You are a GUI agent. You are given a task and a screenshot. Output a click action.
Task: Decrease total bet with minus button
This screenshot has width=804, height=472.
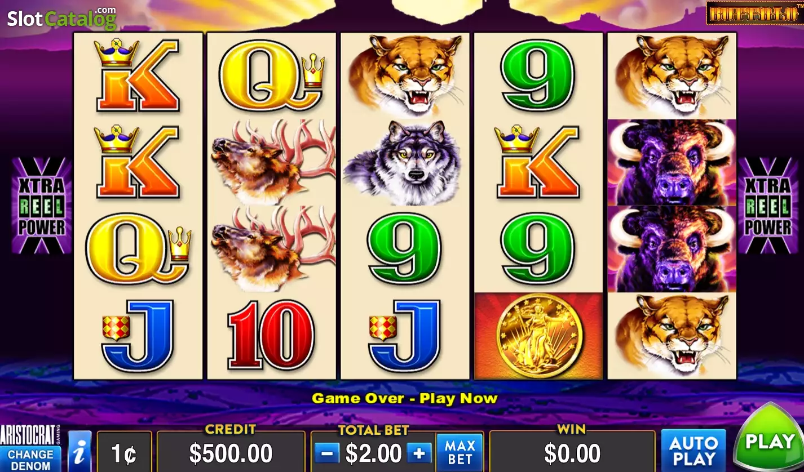[327, 453]
